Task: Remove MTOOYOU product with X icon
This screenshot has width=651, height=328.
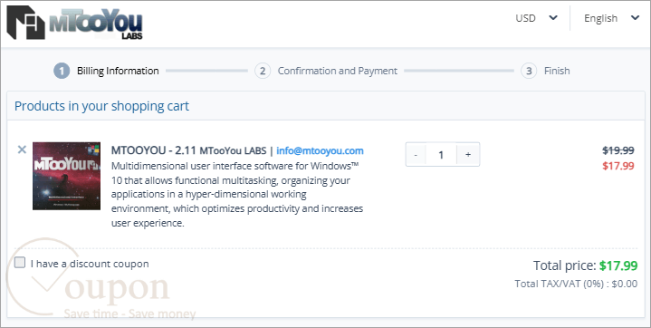Action: point(22,150)
